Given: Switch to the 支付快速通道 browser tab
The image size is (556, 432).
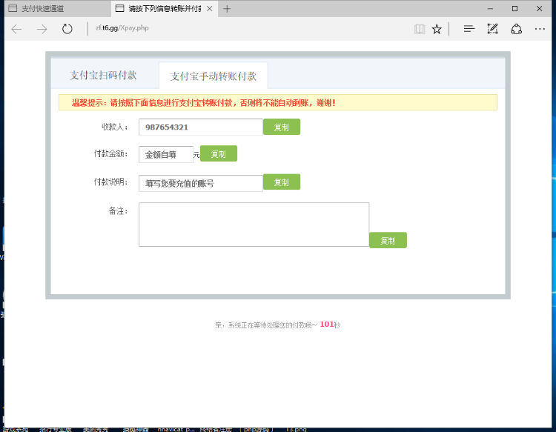Looking at the screenshot, I should (x=58, y=9).
